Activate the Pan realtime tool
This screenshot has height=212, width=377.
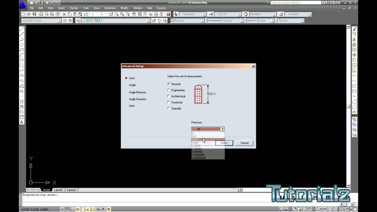pos(111,14)
